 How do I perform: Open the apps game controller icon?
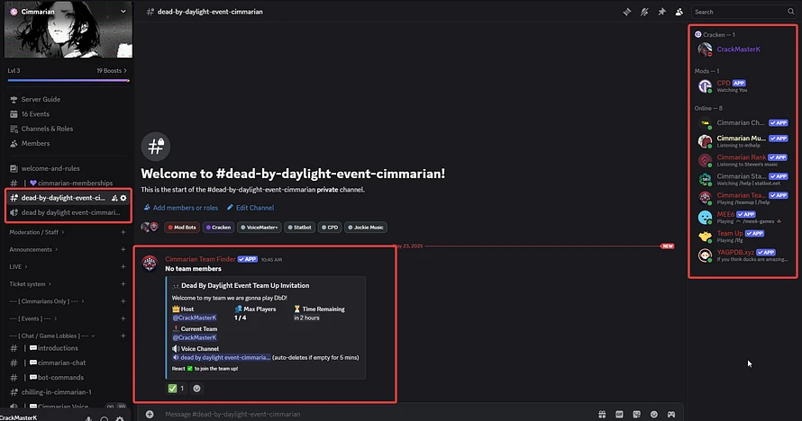[x=671, y=415]
